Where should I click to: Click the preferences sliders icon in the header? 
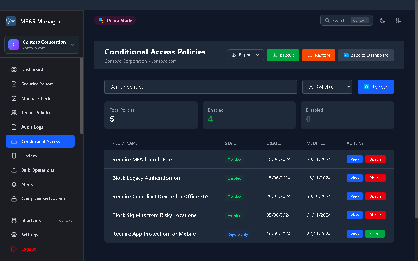[398, 20]
